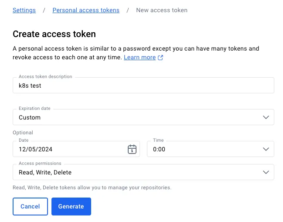Click the Access permissions chevron arrow
Image resolution: width=283 pixels, height=222 pixels.
266,172
